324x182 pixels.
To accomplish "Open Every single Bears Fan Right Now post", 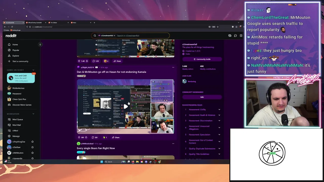I will tap(96, 148).
